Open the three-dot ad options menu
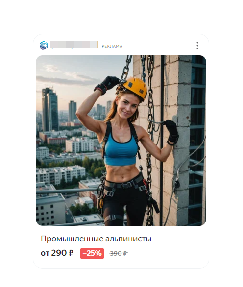 point(197,46)
